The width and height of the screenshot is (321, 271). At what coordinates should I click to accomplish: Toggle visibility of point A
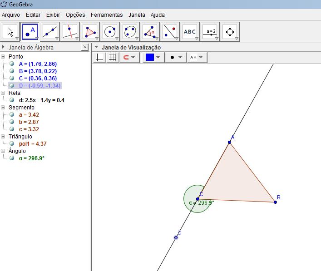click(12, 64)
